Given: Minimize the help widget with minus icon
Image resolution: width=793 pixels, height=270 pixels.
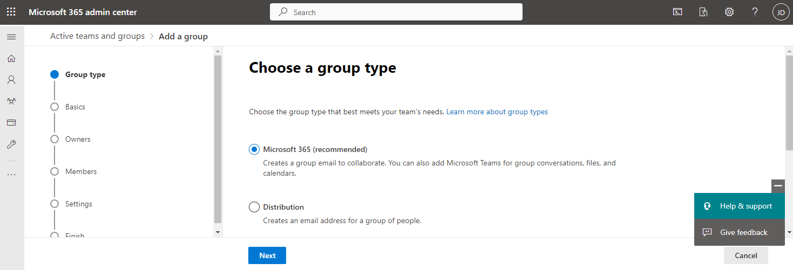Looking at the screenshot, I should tap(778, 185).
